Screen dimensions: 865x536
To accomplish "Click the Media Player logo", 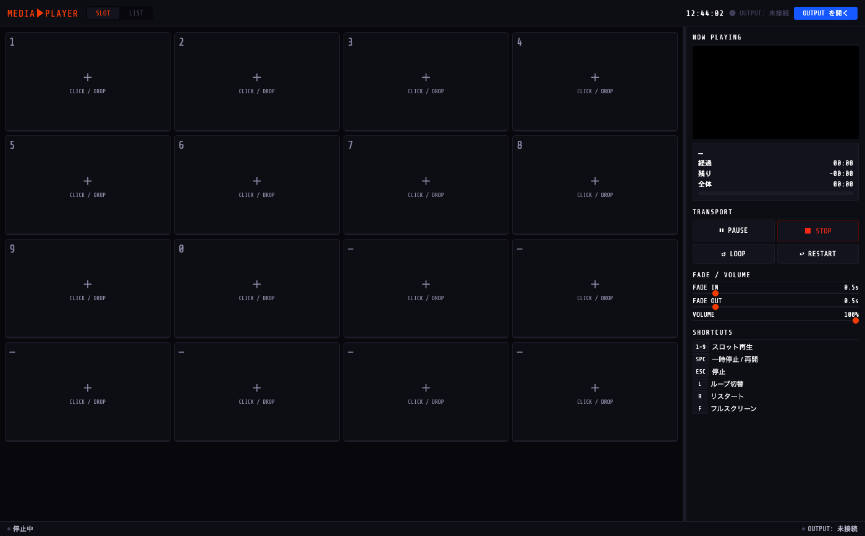I will coord(43,14).
